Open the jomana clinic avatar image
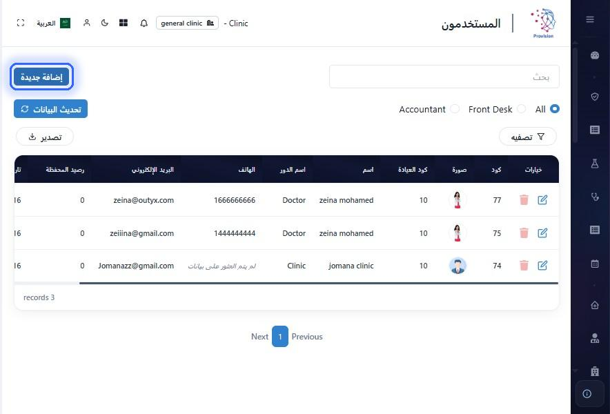 pos(457,266)
